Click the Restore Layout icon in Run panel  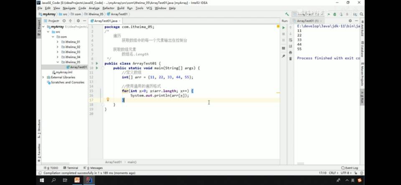pos(283,48)
